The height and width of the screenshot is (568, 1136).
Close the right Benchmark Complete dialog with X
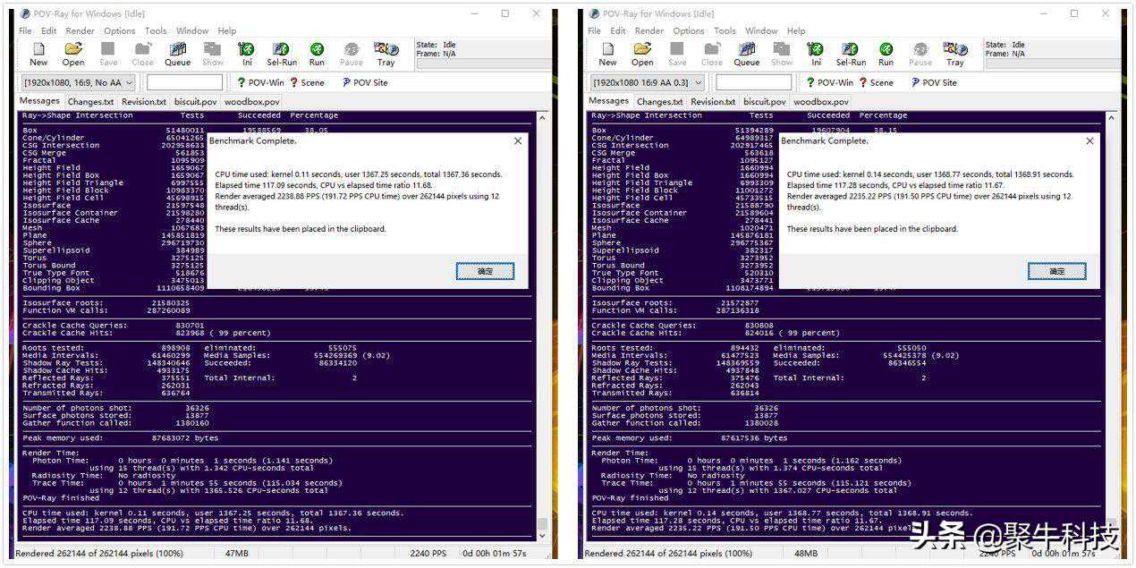coord(1089,141)
